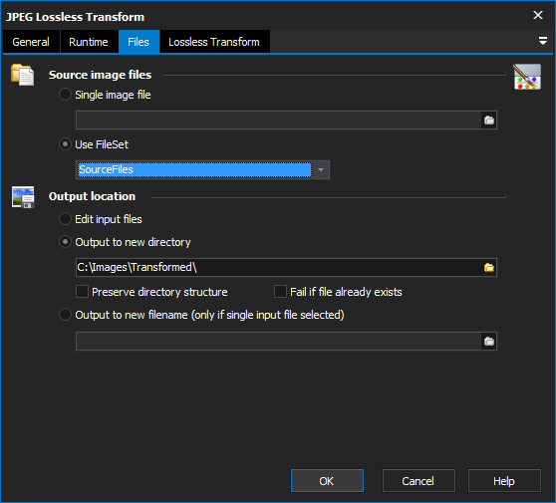Image resolution: width=556 pixels, height=503 pixels.
Task: Confirm with the OK button
Action: (x=327, y=481)
